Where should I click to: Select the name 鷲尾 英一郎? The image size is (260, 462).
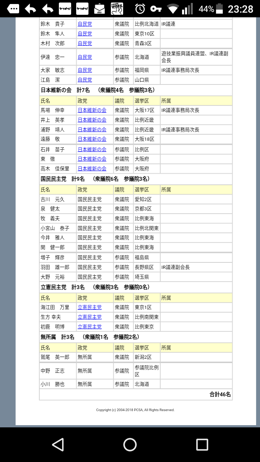(x=55, y=357)
